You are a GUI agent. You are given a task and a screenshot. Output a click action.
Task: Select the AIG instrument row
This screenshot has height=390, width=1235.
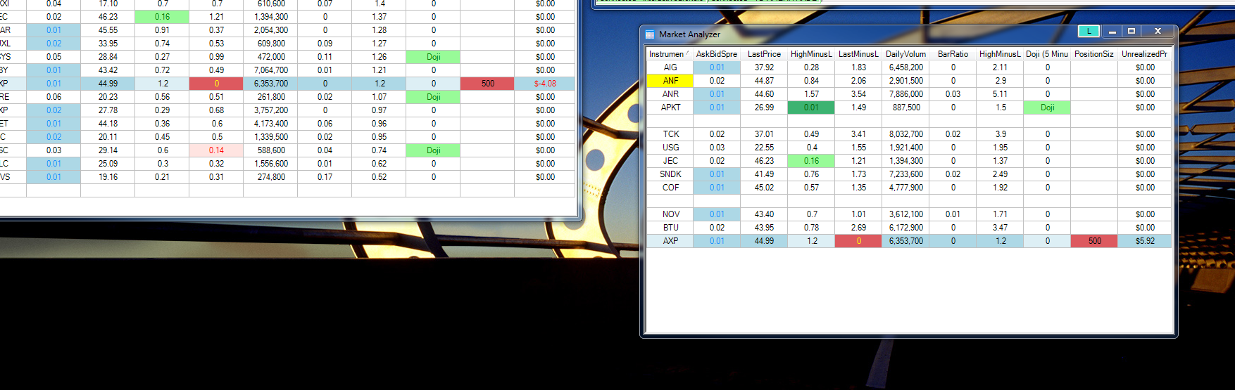909,67
